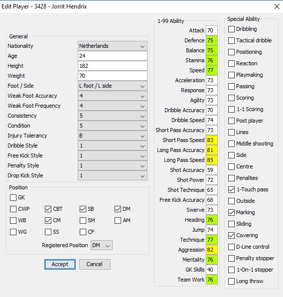The image size is (283, 297).
Task: Enable the D-Line control special ability
Action: [x=231, y=247]
